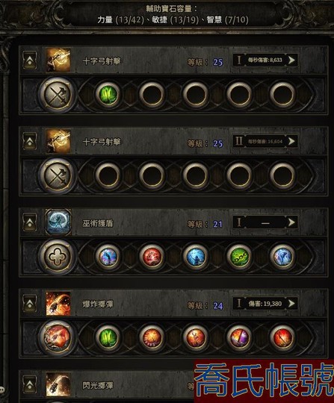Open the 巫術護盾 skill icon
This screenshot has width=334, height=403.
pos(58,222)
